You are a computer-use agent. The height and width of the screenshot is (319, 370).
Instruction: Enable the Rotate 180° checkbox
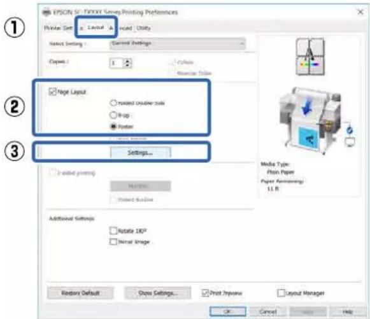coord(113,230)
